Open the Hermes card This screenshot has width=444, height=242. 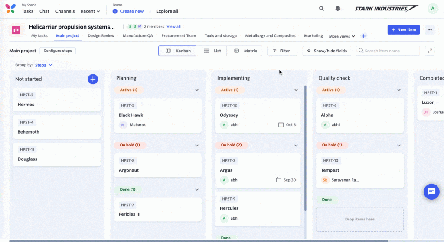tap(57, 100)
